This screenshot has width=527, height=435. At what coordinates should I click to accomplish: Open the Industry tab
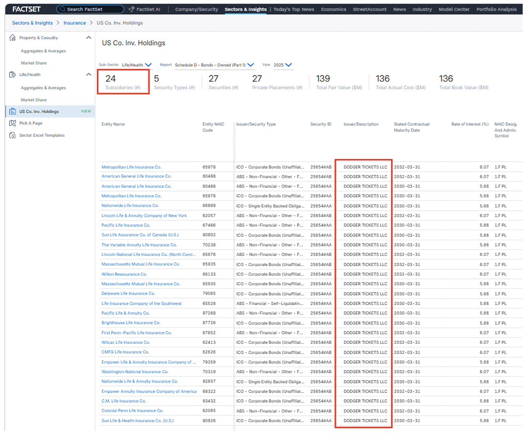pos(422,10)
